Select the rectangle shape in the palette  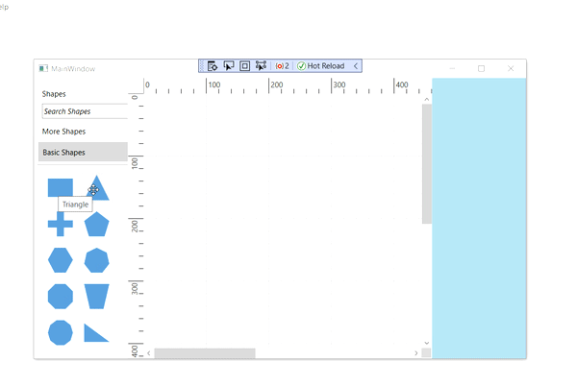pyautogui.click(x=61, y=187)
